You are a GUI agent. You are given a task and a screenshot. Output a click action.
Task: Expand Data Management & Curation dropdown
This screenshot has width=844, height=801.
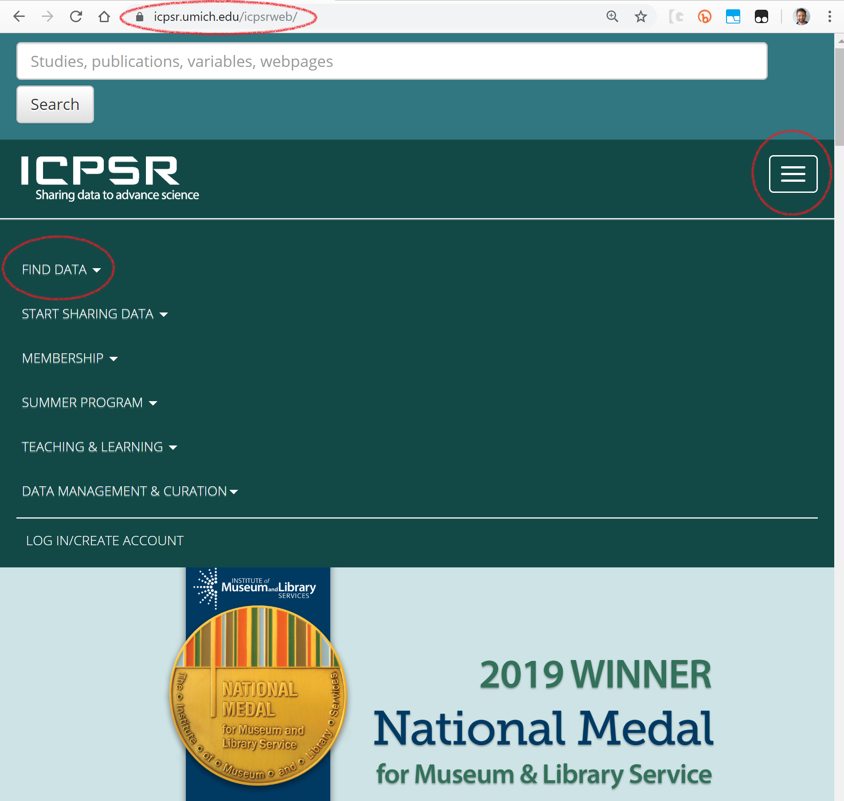coord(130,491)
